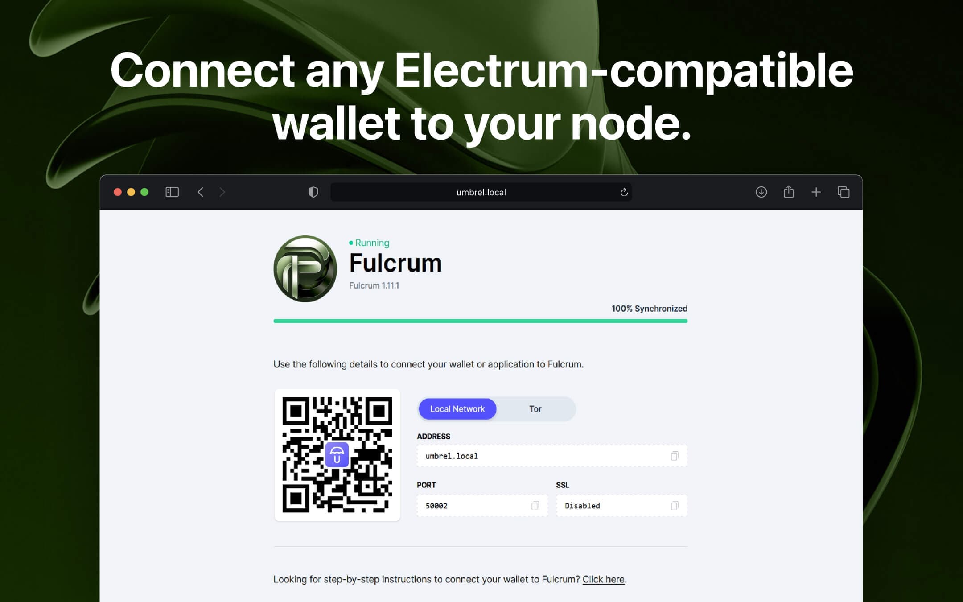963x602 pixels.
Task: Click the page refresh button in browser
Action: point(623,192)
